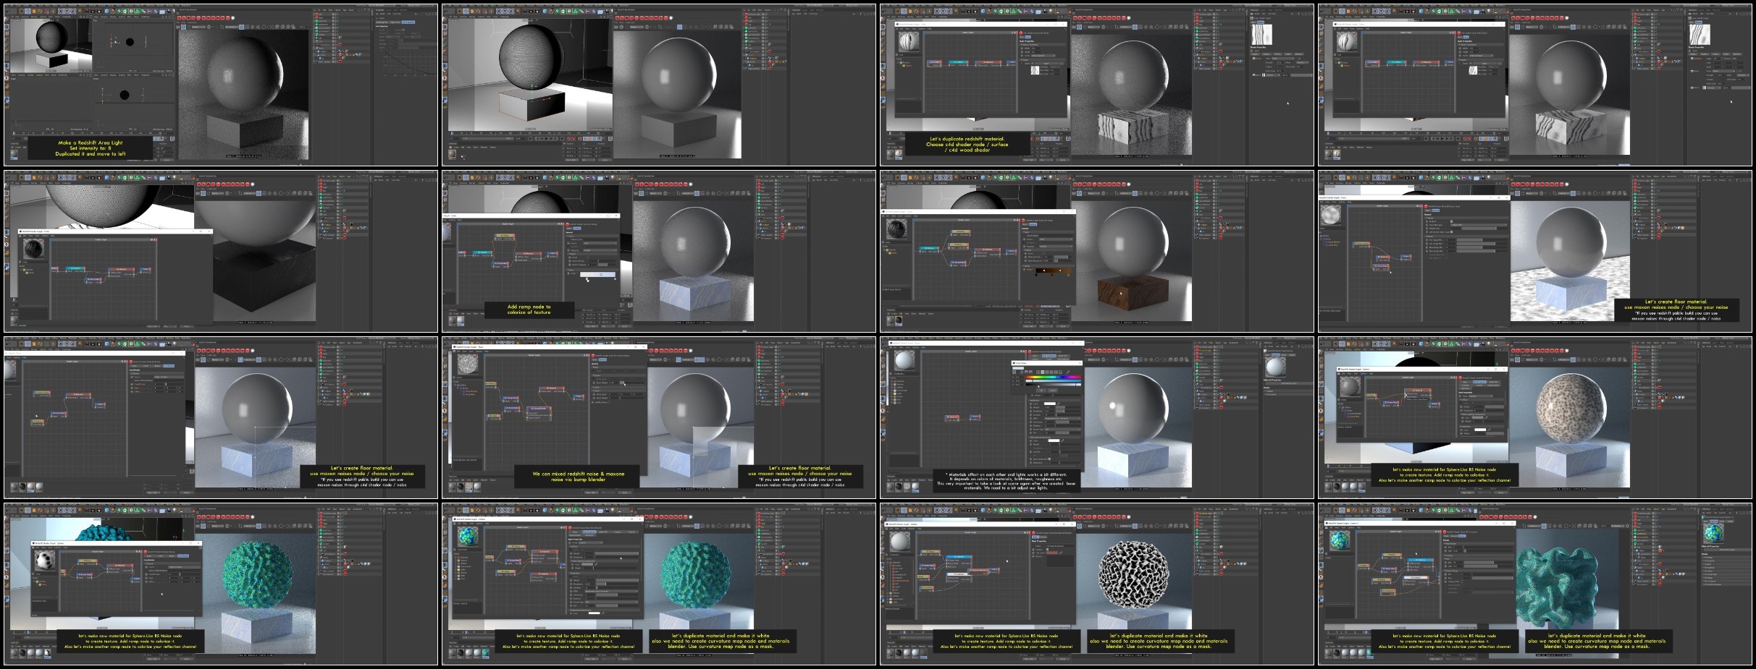1756x669 pixels.
Task: Open BRDF dropdown below the Color Picker dialog
Action: (x=1062, y=418)
